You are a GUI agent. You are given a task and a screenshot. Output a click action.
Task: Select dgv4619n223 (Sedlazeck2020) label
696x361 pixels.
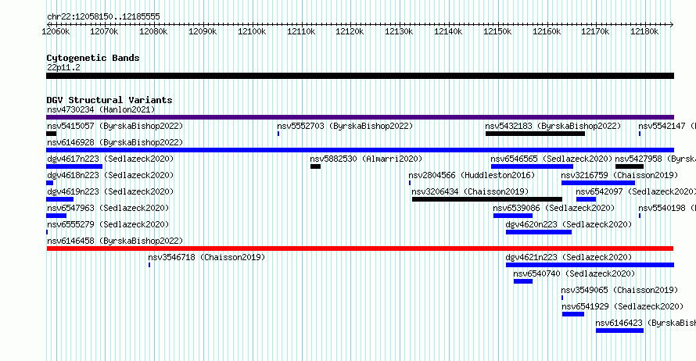110,191
